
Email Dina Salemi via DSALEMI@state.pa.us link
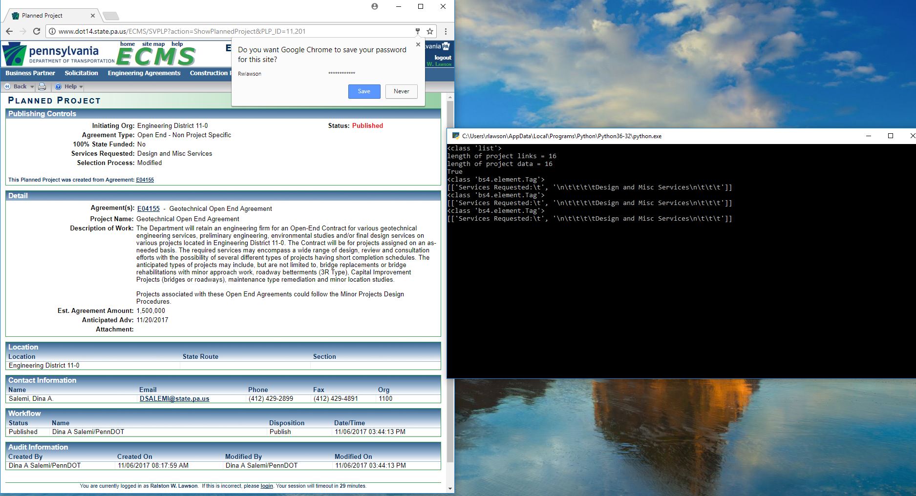174,398
